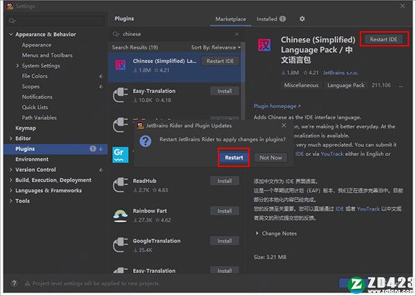Click the more options ellipsis next to 211.106

point(401,86)
